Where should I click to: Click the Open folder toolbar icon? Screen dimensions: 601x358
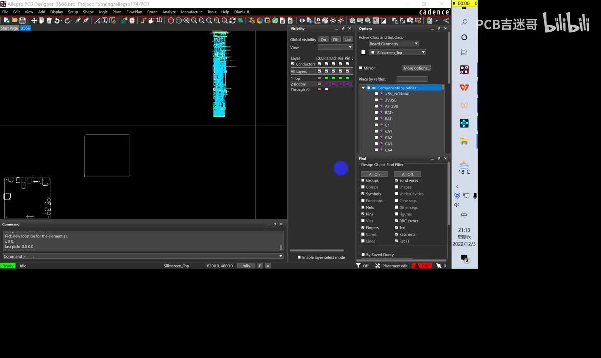(x=14, y=20)
